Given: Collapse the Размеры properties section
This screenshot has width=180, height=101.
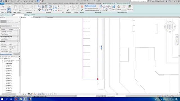Looking at the screenshot, I should pyautogui.click(x=18, y=41).
